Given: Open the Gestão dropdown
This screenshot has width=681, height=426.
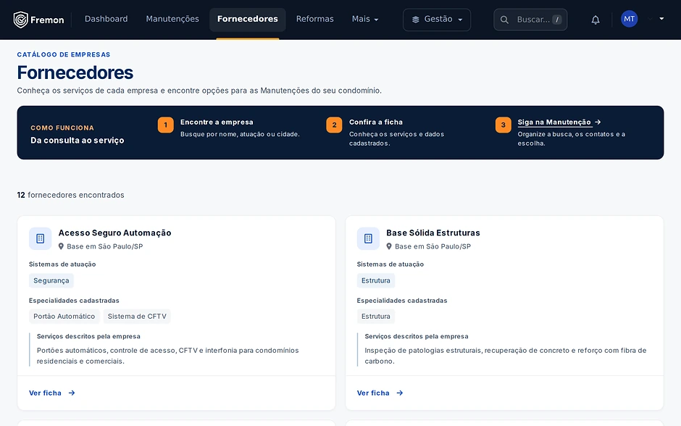Looking at the screenshot, I should pos(437,20).
